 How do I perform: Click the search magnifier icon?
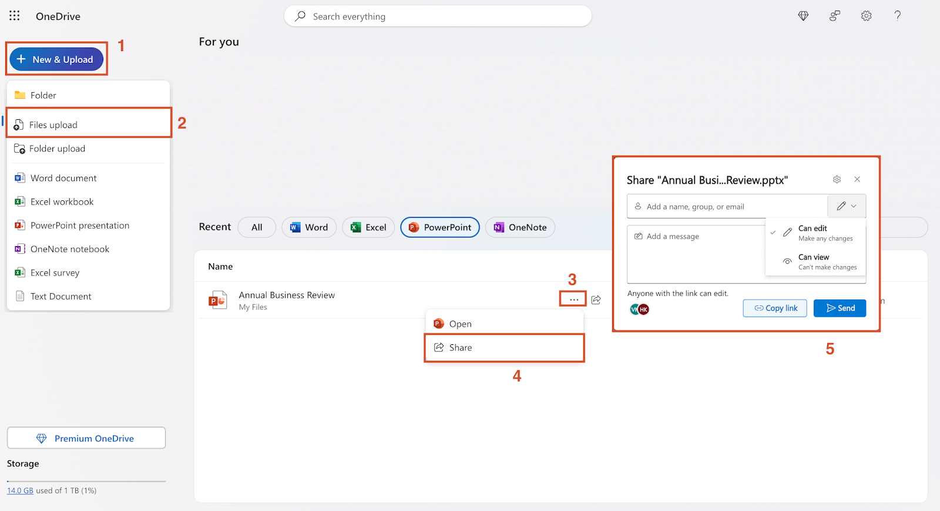pos(300,16)
